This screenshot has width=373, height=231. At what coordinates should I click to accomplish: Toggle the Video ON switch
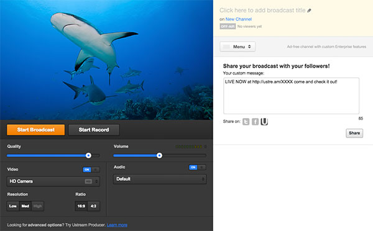coord(91,170)
